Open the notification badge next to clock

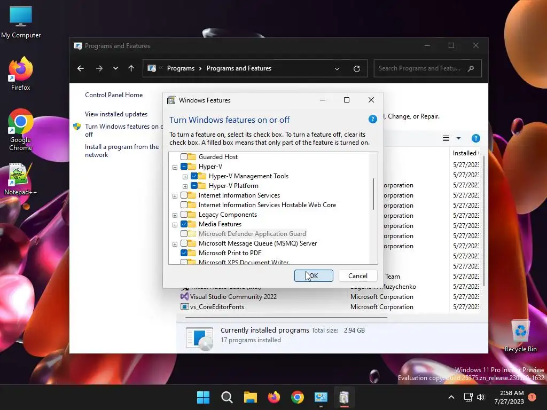click(x=532, y=397)
